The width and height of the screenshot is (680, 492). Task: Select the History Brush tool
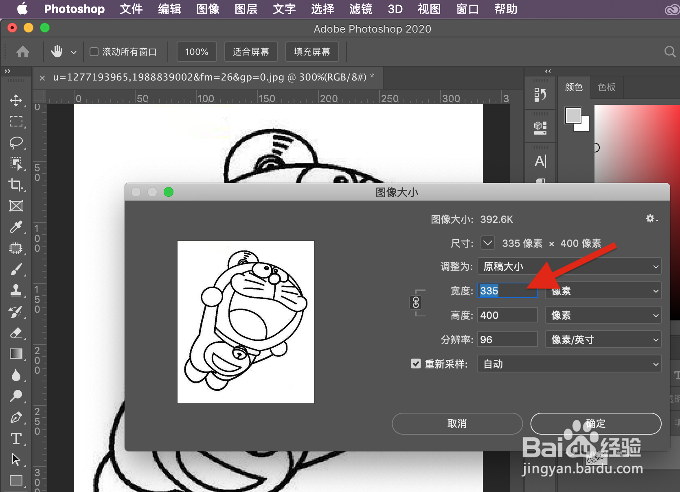tap(16, 311)
